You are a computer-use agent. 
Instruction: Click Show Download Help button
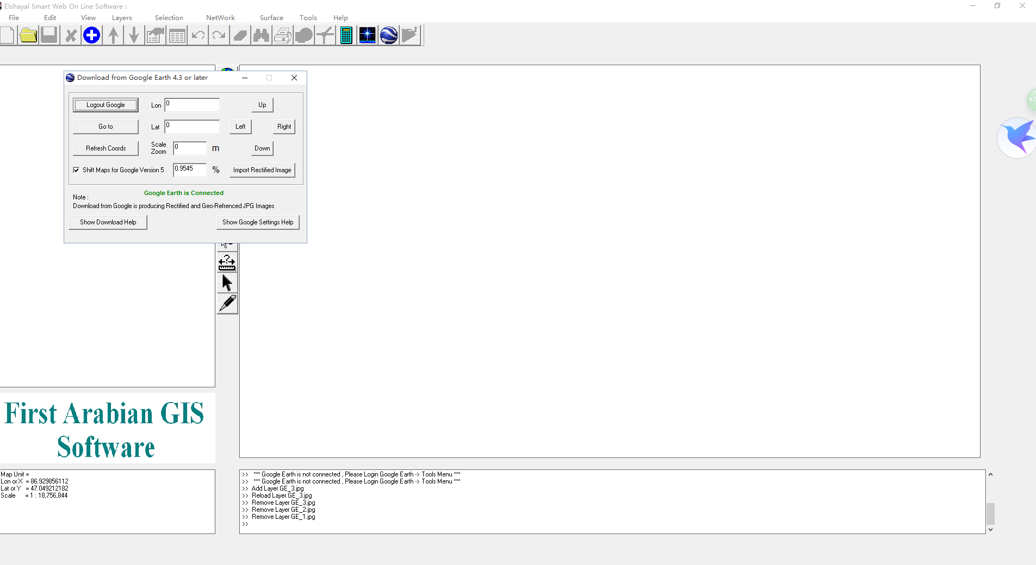click(x=108, y=222)
